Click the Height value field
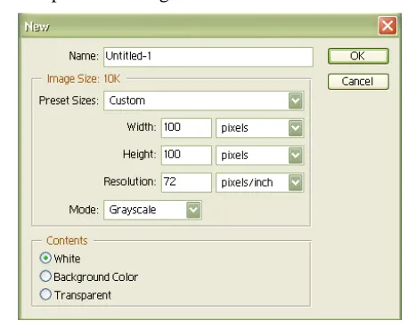Screen dimensions: 408x329 click(x=186, y=156)
